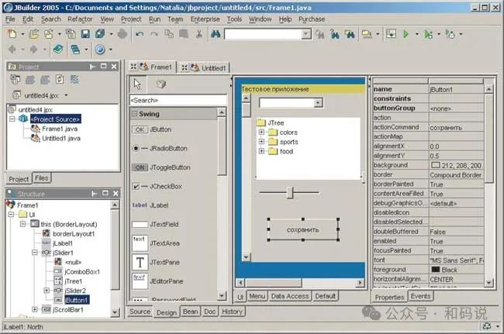Open the New file dropdown arrow
This screenshot has height=334, width=504.
pos(22,34)
